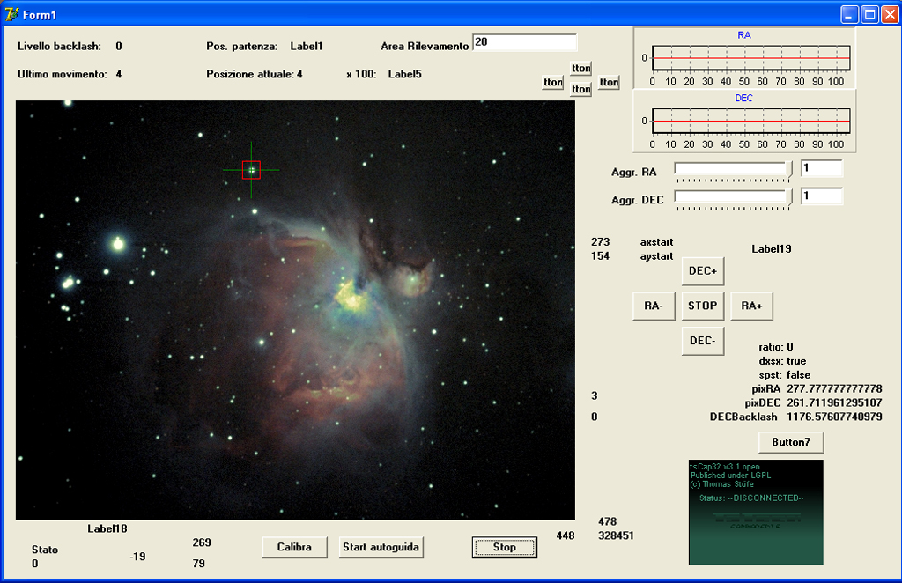Click the RA+ direction button
902x583 pixels.
(x=752, y=306)
